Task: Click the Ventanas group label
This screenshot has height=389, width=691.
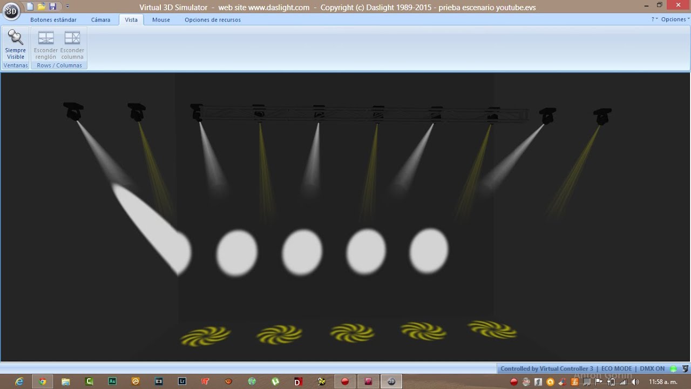Action: 16,65
